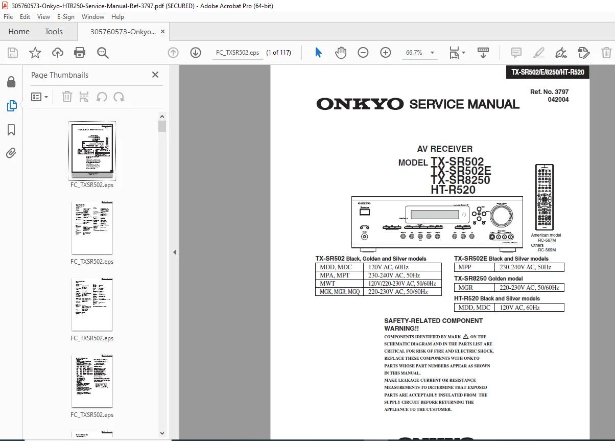
Task: Select the fourth page thumbnail
Action: coord(92,381)
